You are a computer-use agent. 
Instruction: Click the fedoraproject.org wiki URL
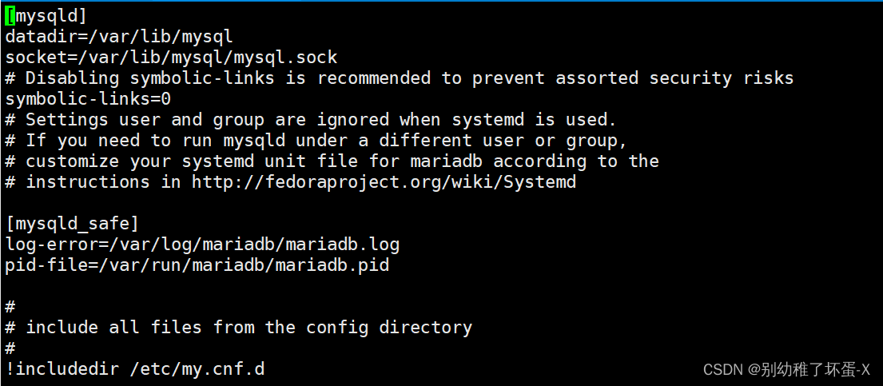point(384,182)
